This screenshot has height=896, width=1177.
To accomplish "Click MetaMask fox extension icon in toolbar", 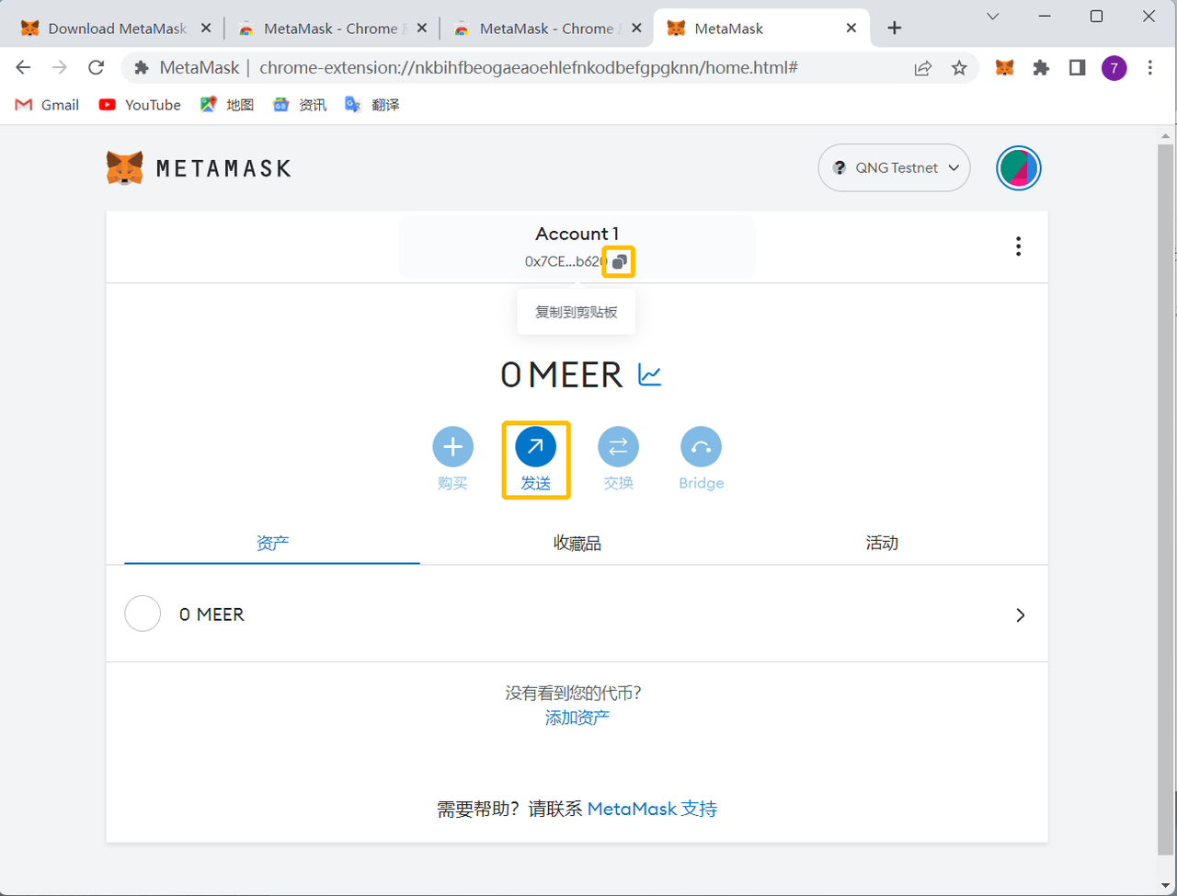I will click(x=1005, y=67).
